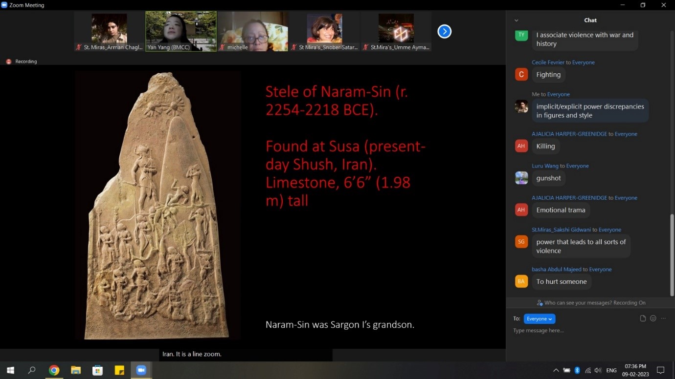
Task: Show next participants with blue arrow
Action: (444, 32)
